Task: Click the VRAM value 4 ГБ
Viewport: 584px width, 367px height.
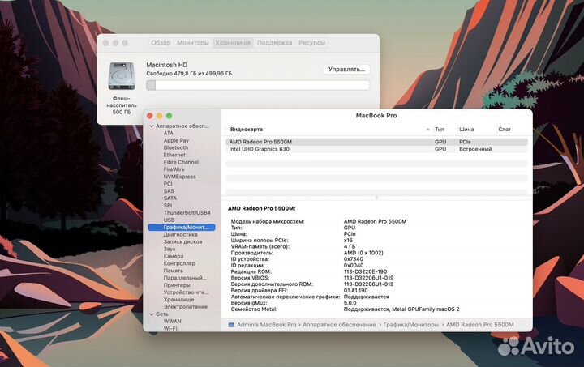Action: tap(350, 246)
